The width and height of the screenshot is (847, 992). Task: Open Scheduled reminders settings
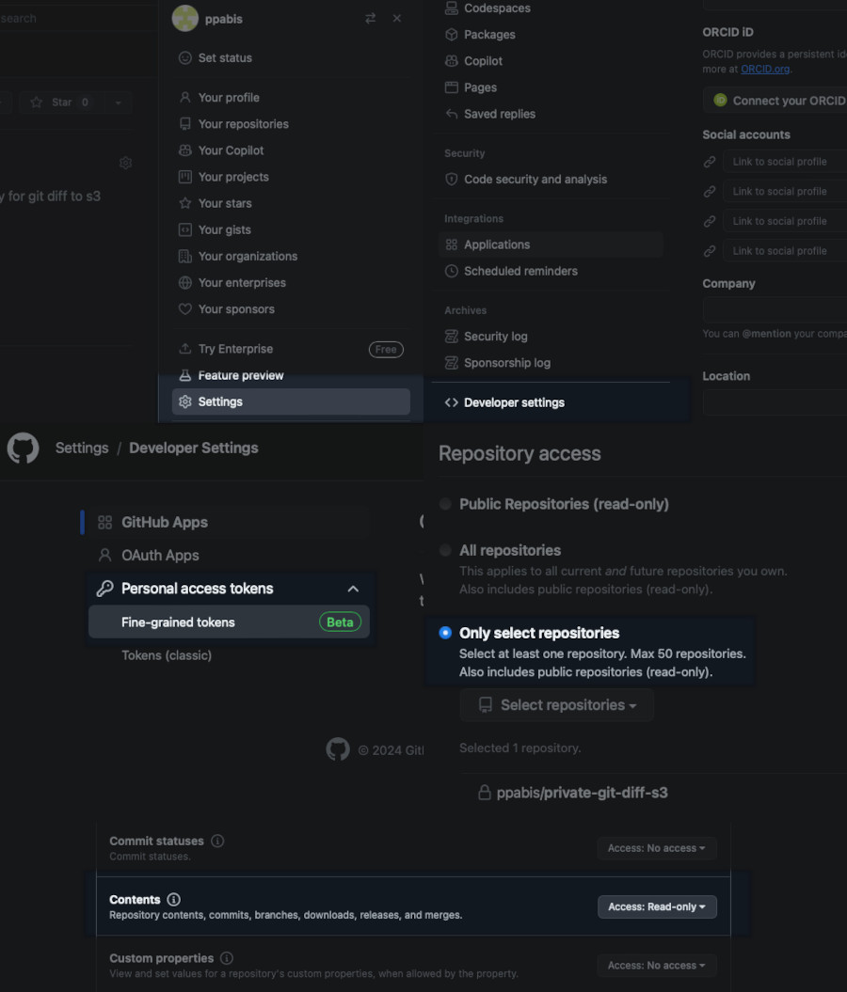point(519,271)
